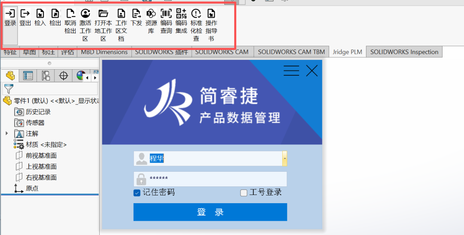Open 工作区文档 workspace documents icon

121,14
